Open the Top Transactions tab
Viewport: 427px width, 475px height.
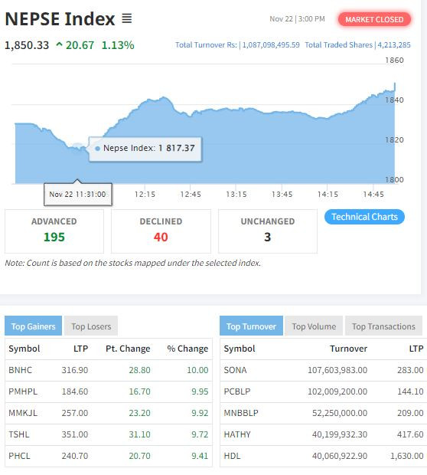click(383, 326)
